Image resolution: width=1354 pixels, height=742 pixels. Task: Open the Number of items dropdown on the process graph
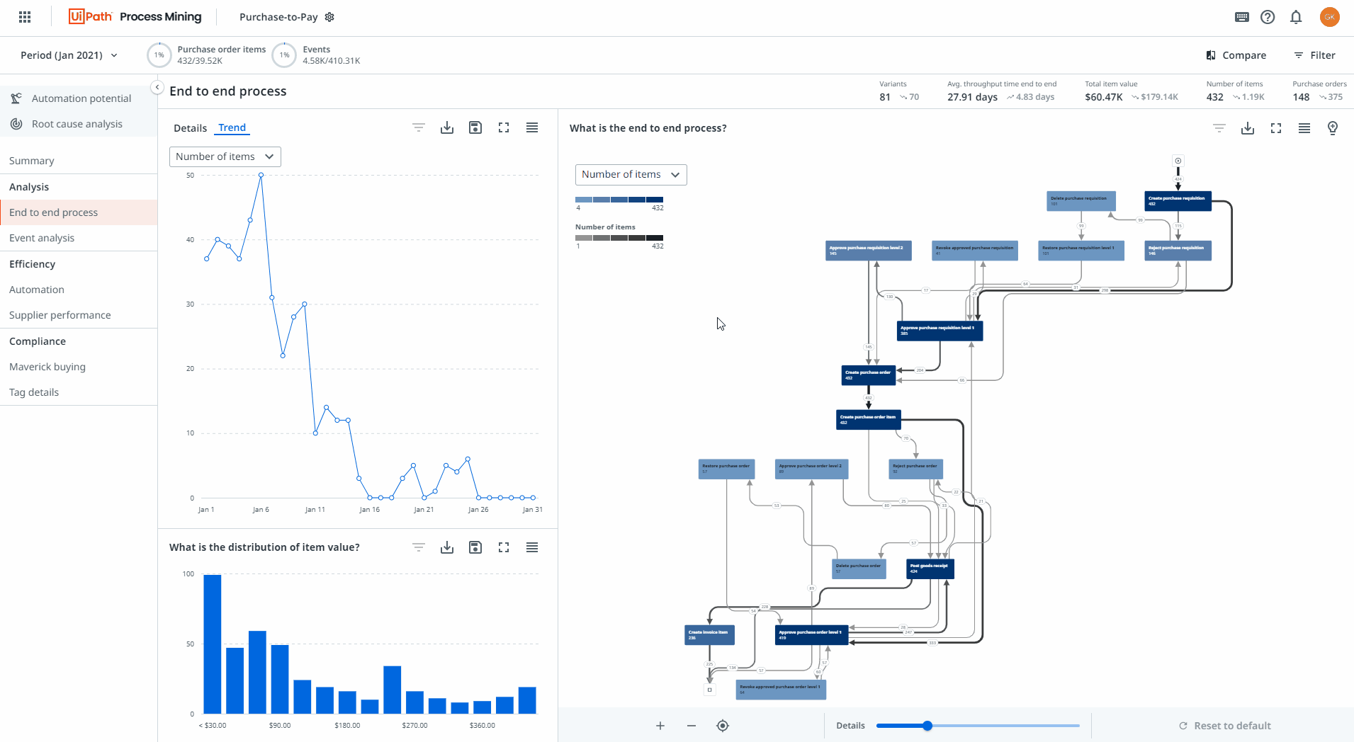click(630, 174)
